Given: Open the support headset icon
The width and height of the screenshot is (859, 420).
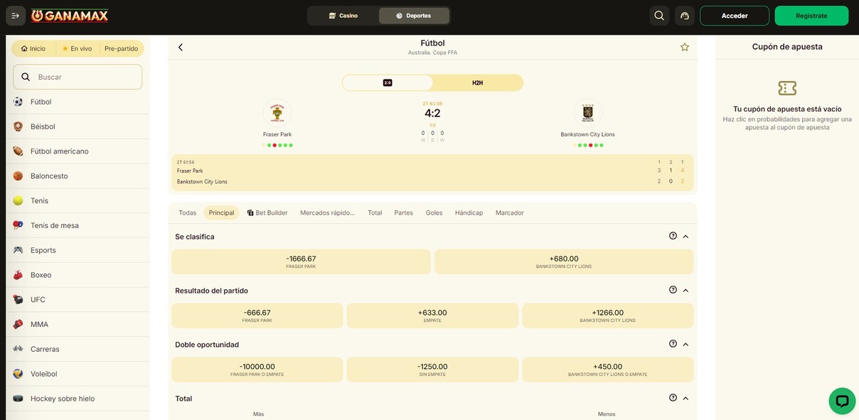Looking at the screenshot, I should pos(685,16).
